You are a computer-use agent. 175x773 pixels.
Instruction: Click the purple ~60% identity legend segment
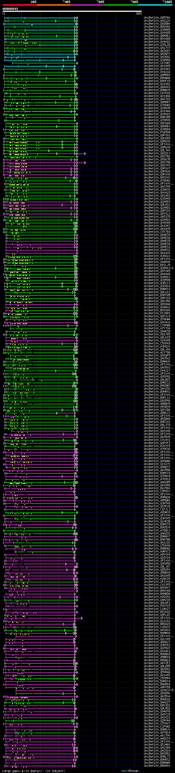point(87,5)
